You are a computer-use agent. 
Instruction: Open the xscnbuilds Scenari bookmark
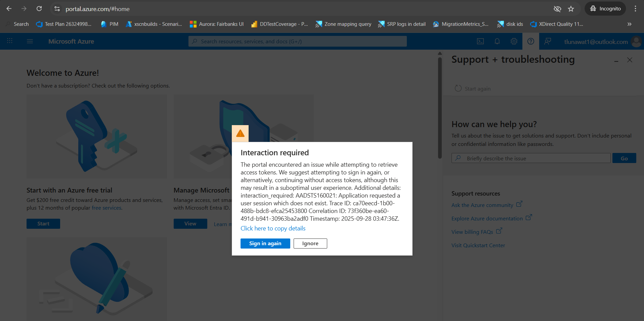(x=154, y=24)
